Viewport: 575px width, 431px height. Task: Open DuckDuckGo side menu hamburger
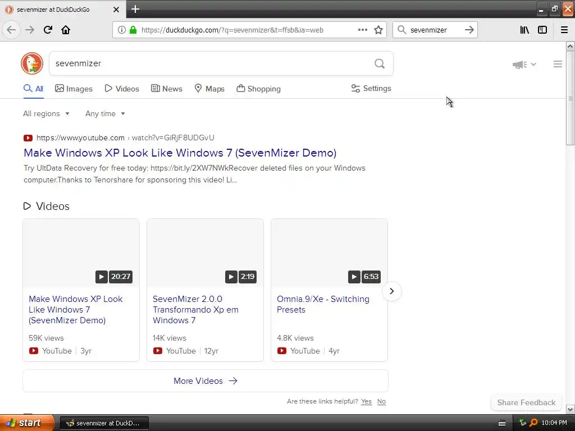[558, 64]
